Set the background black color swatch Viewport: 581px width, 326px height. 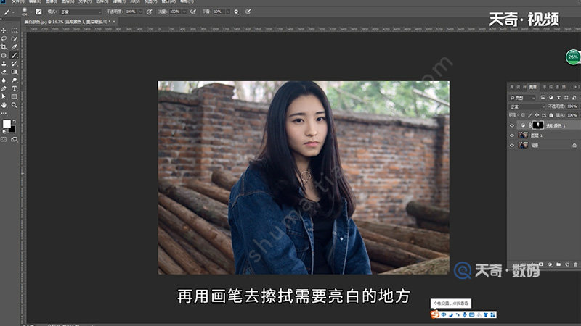click(x=12, y=130)
